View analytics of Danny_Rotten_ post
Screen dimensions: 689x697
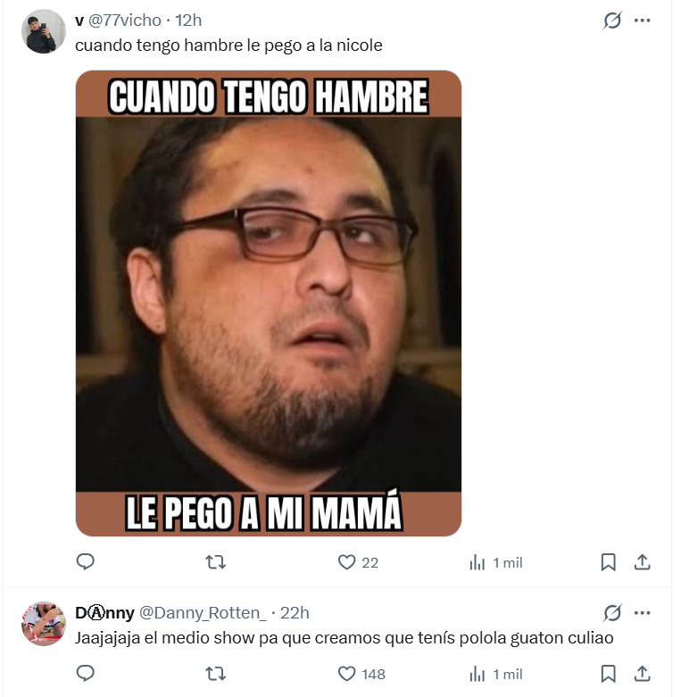pos(495,675)
